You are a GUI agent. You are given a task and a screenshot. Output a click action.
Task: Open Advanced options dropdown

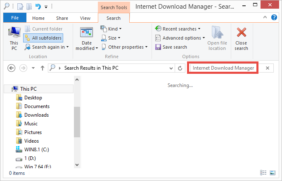[x=180, y=38]
